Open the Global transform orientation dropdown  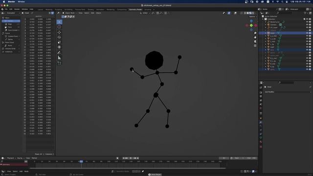tap(145, 13)
